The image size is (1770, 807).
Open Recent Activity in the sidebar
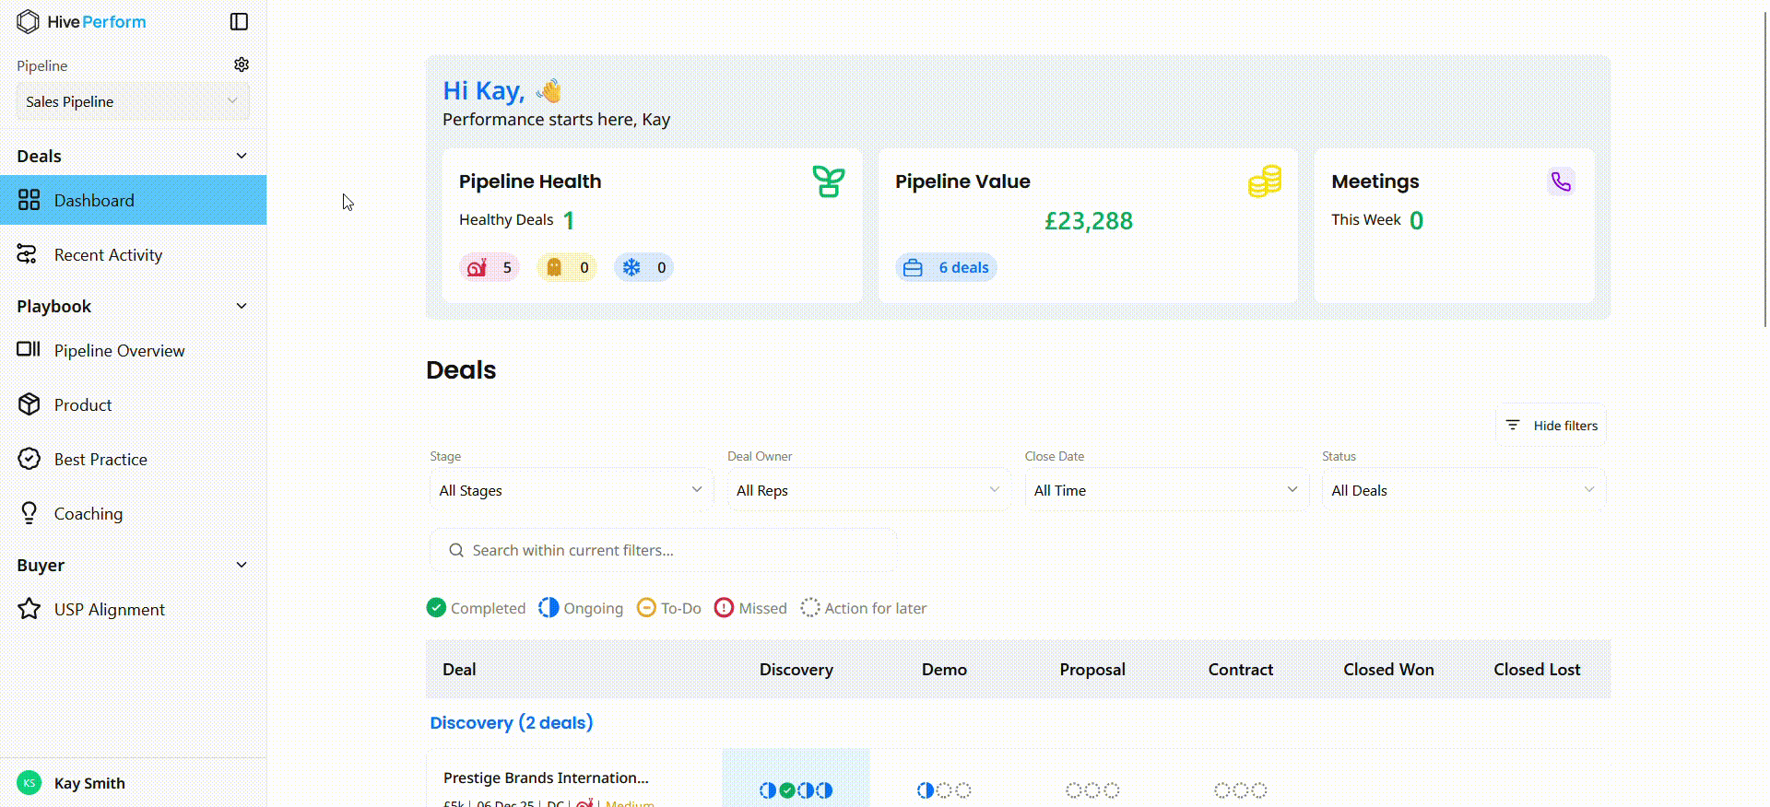[x=108, y=255]
